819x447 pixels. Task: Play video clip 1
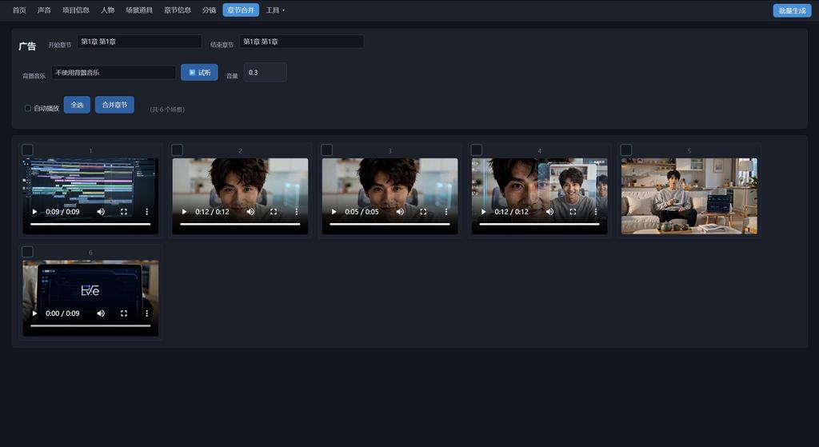click(34, 211)
